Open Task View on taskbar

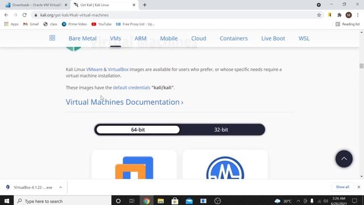pyautogui.click(x=132, y=201)
